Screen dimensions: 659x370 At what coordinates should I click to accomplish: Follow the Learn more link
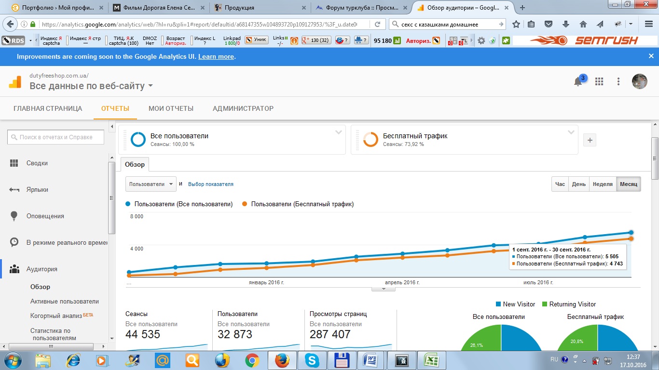(x=216, y=56)
